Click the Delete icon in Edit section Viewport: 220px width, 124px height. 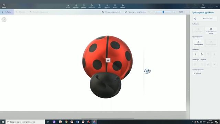tap(214, 54)
